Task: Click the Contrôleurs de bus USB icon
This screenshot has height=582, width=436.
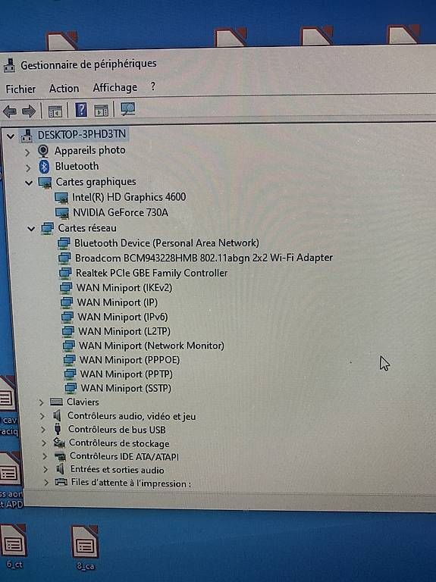Action: [58, 429]
